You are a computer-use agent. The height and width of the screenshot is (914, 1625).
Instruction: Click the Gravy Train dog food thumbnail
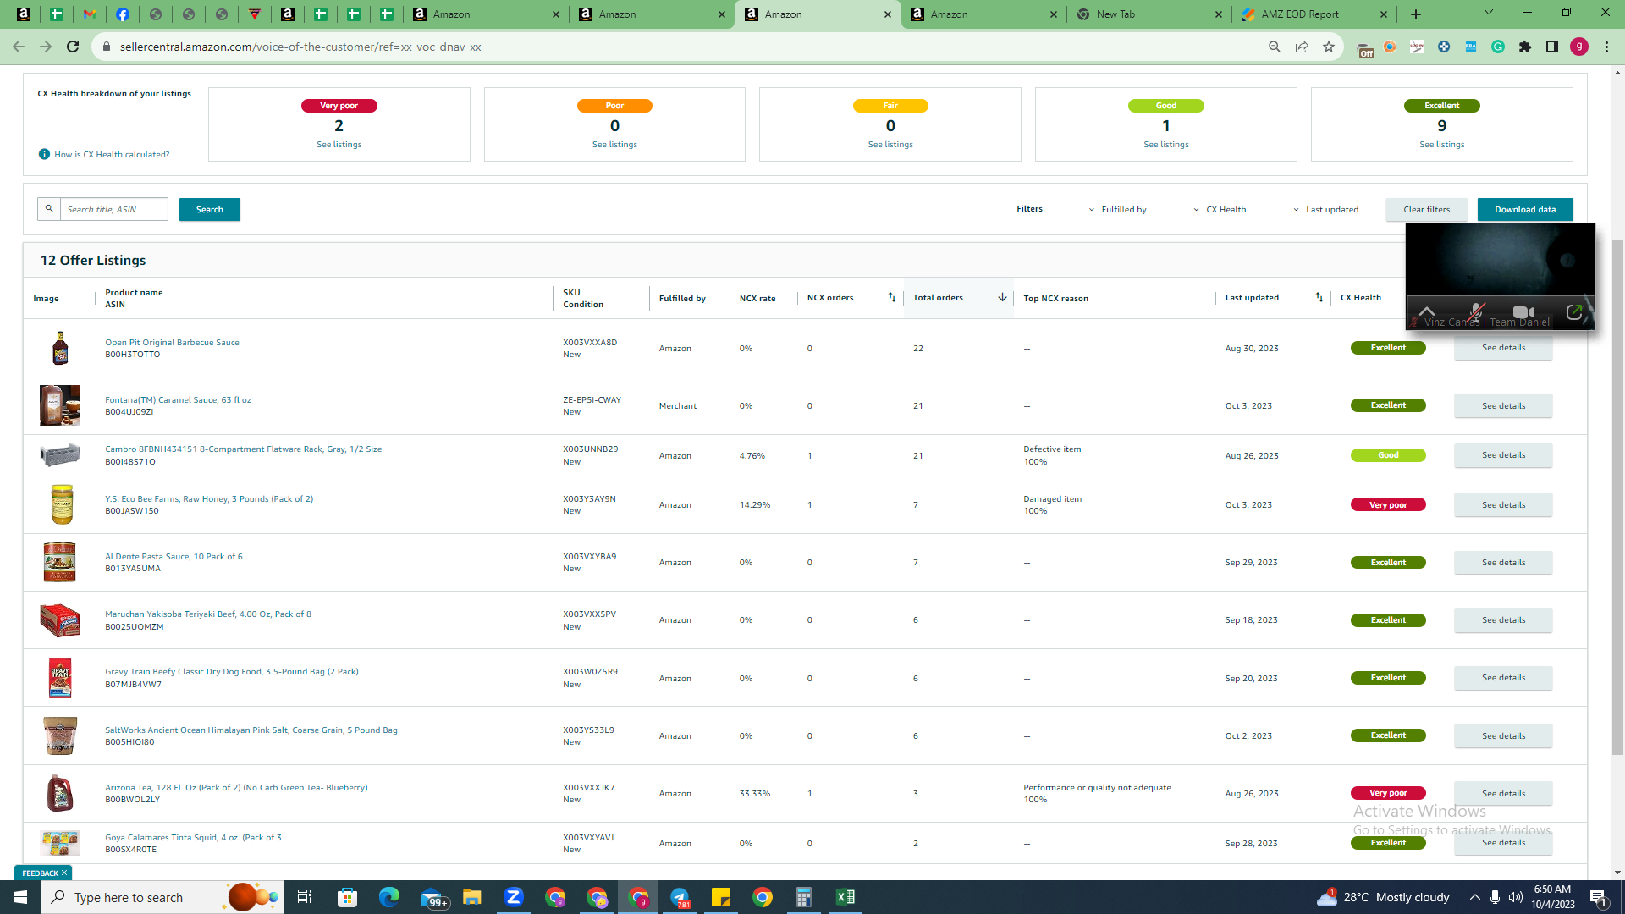pyautogui.click(x=60, y=678)
